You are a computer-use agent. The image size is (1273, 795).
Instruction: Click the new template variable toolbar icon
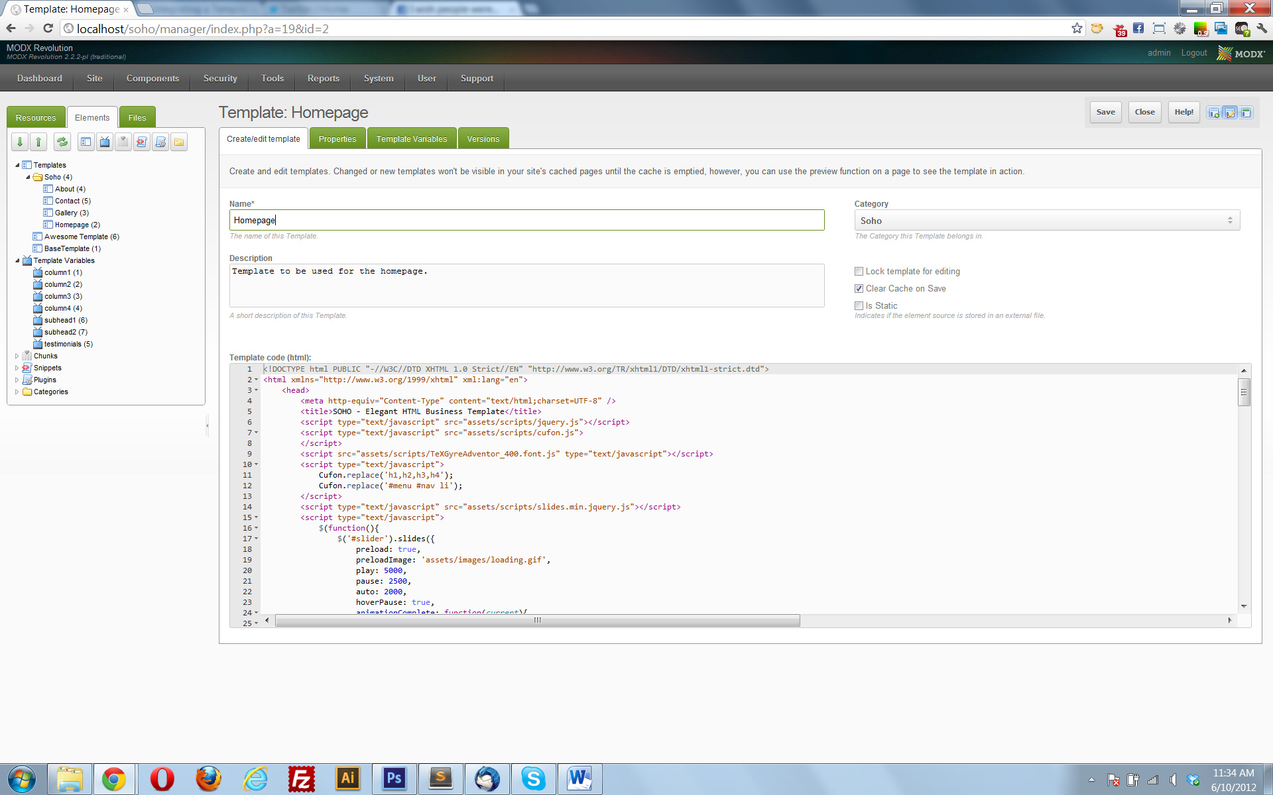click(105, 142)
